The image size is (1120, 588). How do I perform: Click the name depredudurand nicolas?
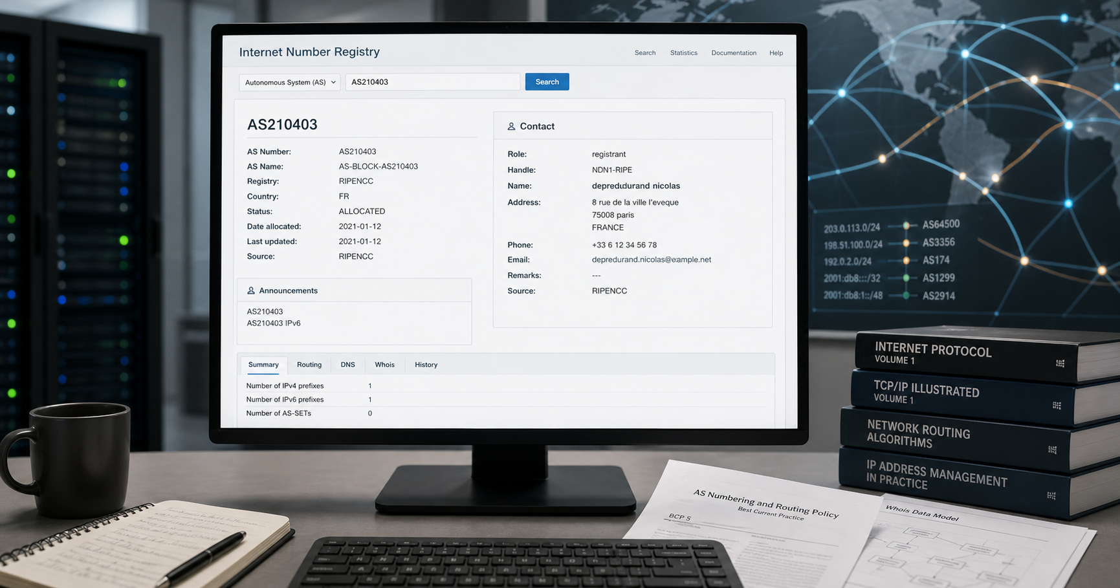(x=636, y=186)
